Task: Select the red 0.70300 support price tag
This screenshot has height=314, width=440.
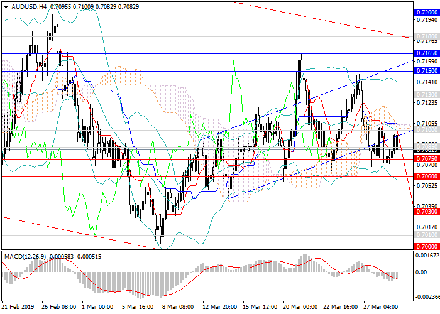Action: [426, 212]
